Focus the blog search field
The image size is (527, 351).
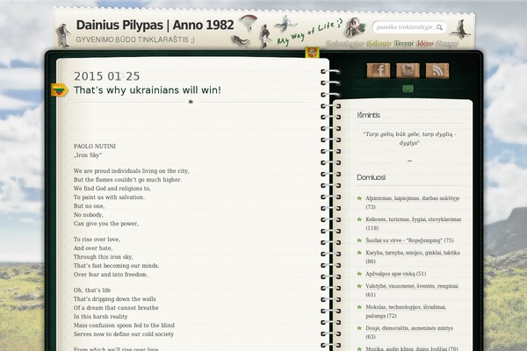point(409,27)
